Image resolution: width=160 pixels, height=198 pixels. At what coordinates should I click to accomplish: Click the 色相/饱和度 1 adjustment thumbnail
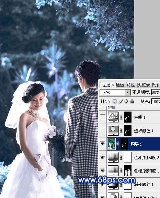[x=113, y=170]
